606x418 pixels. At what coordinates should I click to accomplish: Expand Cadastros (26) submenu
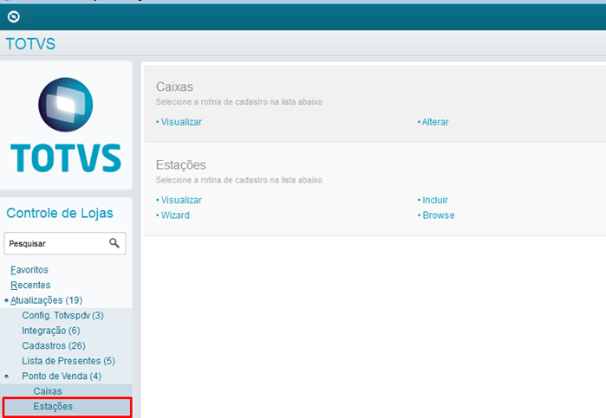point(54,345)
